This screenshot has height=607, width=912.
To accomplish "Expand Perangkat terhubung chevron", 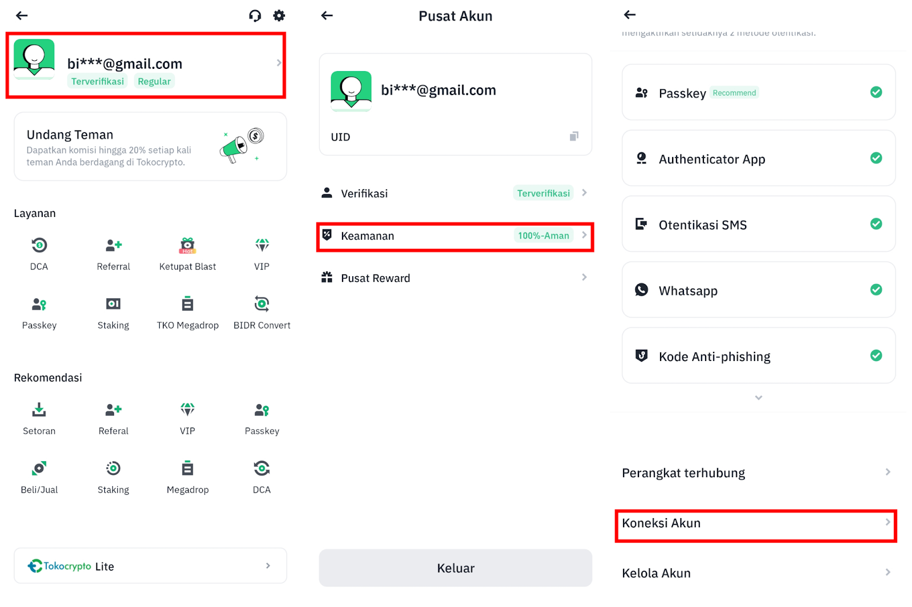I will click(888, 472).
